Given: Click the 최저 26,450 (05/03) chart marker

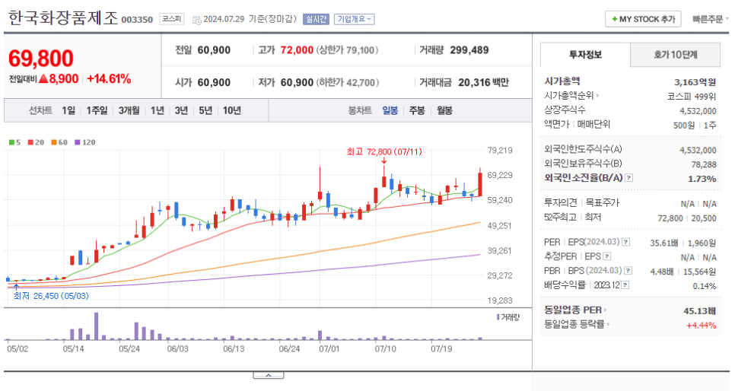Looking at the screenshot, I should click(x=51, y=296).
